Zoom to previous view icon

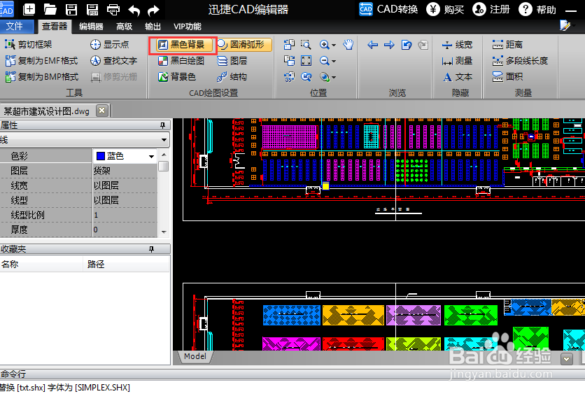pyautogui.click(x=306, y=77)
